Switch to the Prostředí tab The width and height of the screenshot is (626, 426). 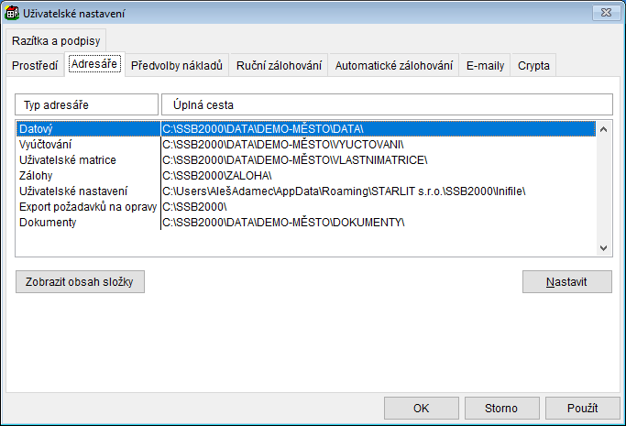click(x=35, y=66)
